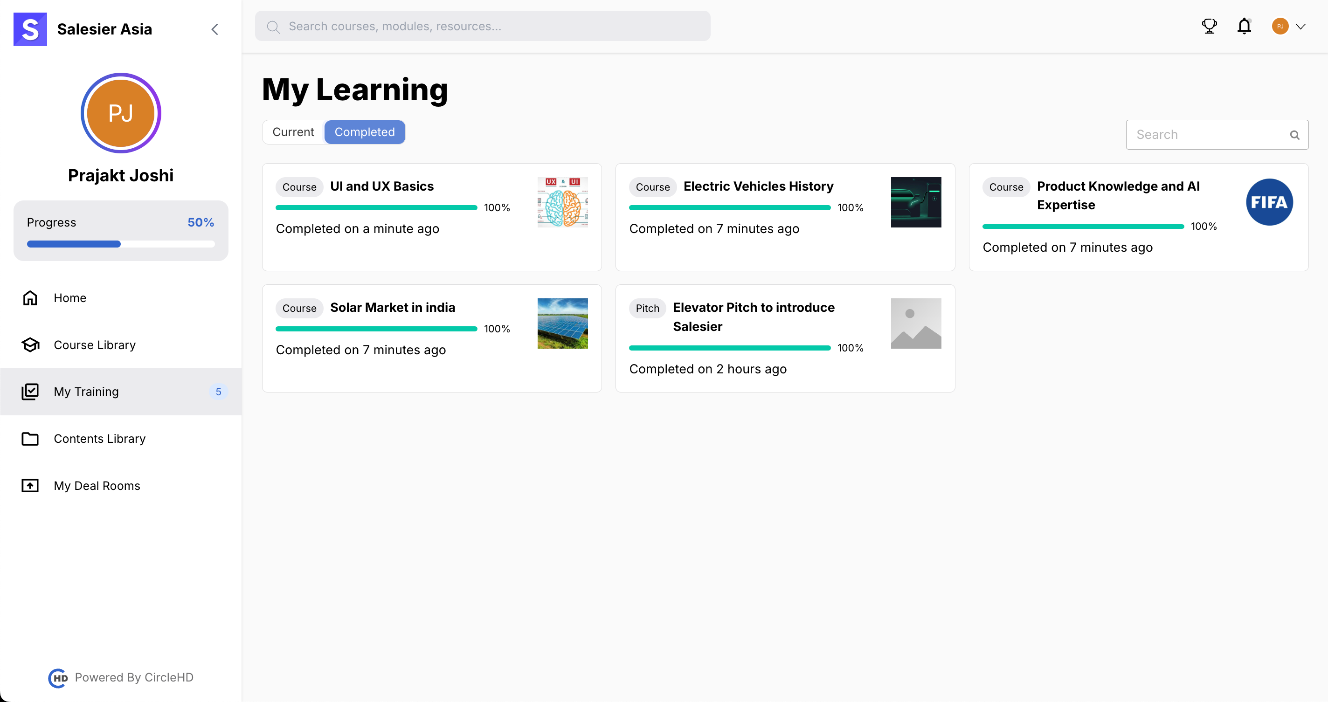Click the My Training checklist icon
This screenshot has width=1328, height=702.
point(30,392)
